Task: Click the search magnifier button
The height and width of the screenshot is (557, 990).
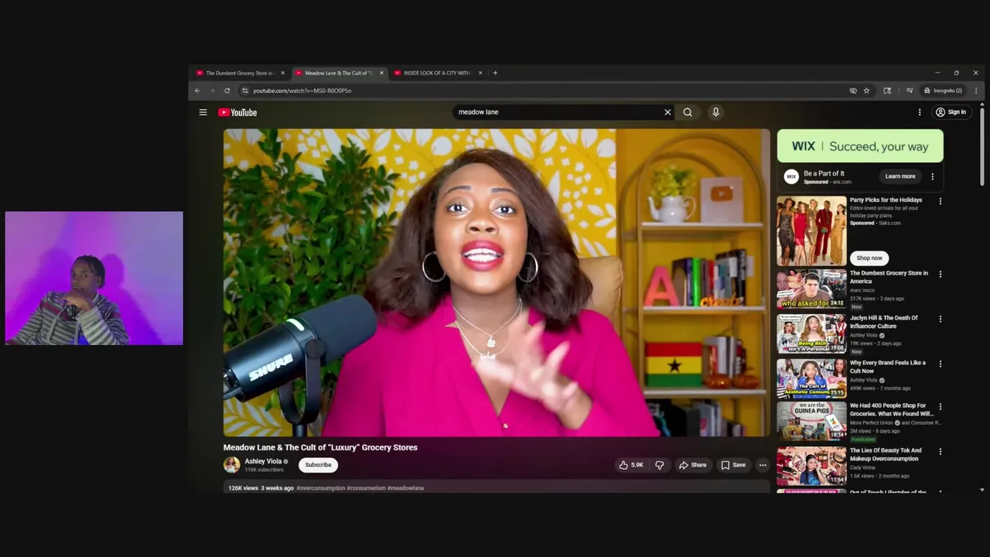Action: [x=688, y=112]
